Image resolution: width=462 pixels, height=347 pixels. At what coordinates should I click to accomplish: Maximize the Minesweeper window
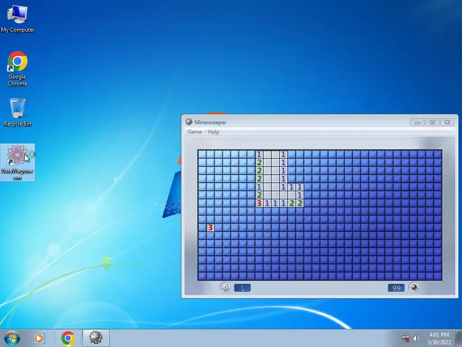(x=432, y=122)
